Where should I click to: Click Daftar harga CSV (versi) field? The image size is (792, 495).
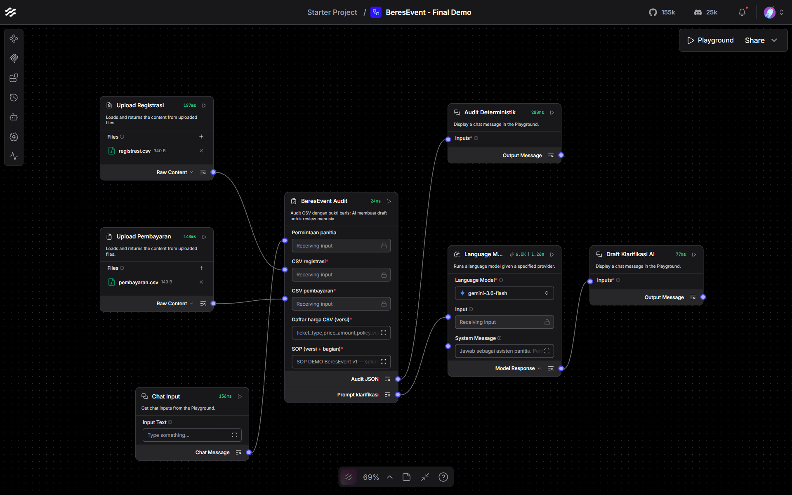[x=341, y=333]
